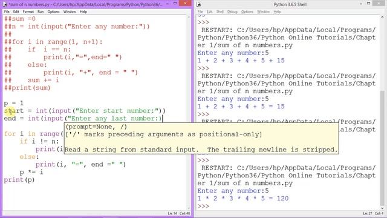Image resolution: width=387 pixels, height=218 pixels.
Task: Open the Run menu in the editor
Action: (x=41, y=12)
